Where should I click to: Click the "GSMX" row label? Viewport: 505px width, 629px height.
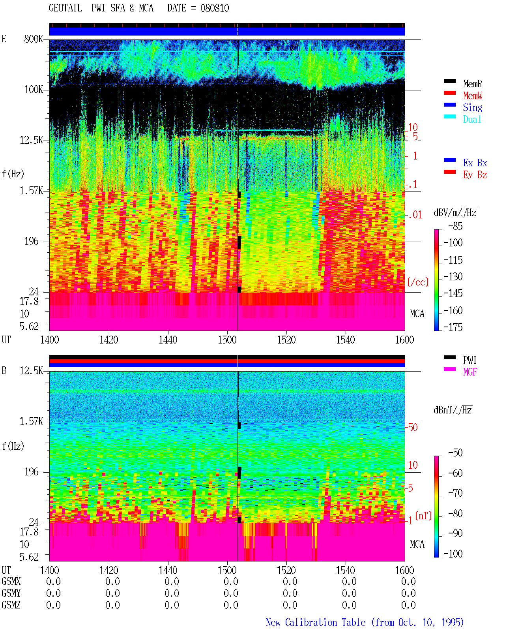[11, 581]
